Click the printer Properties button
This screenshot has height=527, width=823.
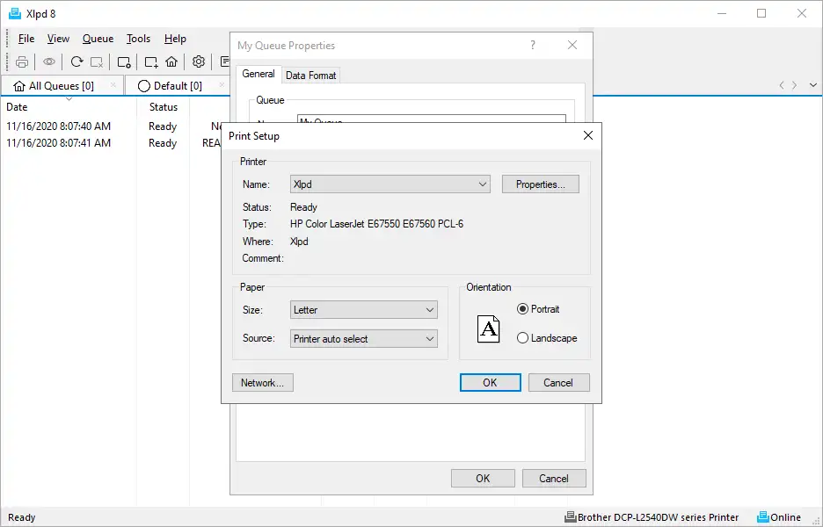540,184
